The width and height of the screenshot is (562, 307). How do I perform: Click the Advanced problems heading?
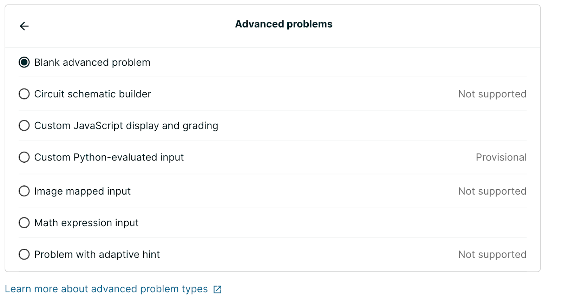[283, 24]
